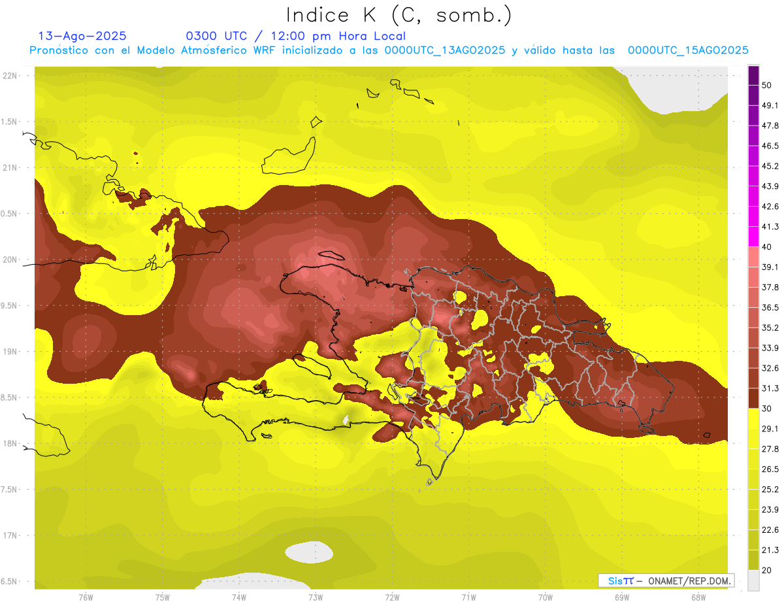Click the legend value "27.8"
This screenshot has width=784, height=606.
click(770, 449)
